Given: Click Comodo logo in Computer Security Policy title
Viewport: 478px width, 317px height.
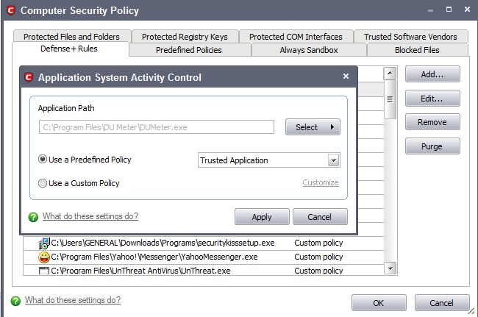Looking at the screenshot, I should [x=11, y=11].
